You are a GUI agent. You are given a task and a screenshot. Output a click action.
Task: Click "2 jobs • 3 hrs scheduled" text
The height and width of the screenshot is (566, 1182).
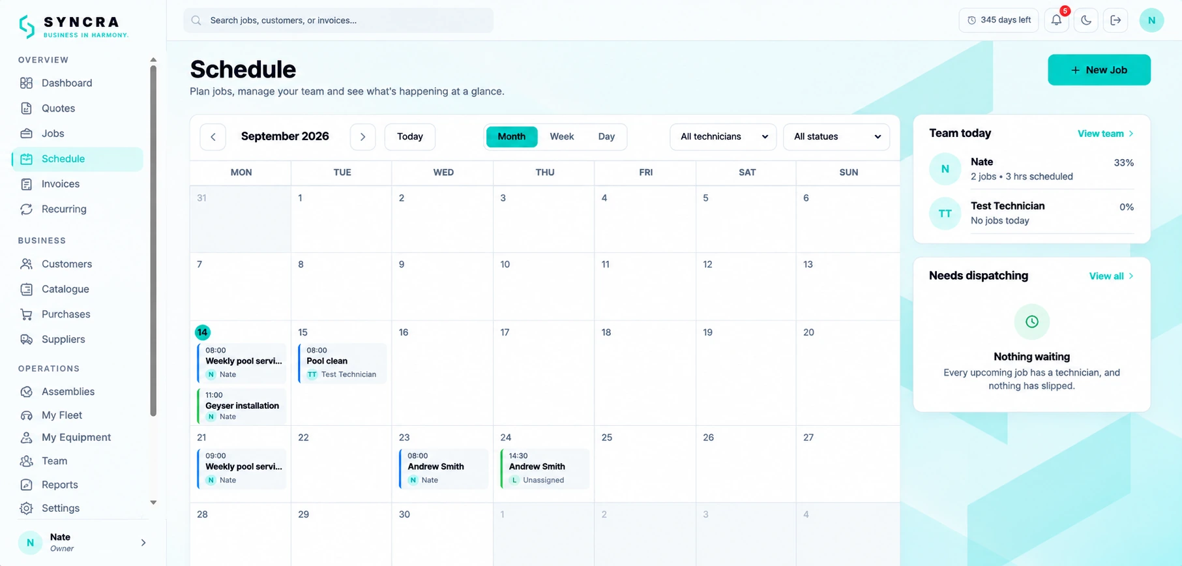(1022, 177)
